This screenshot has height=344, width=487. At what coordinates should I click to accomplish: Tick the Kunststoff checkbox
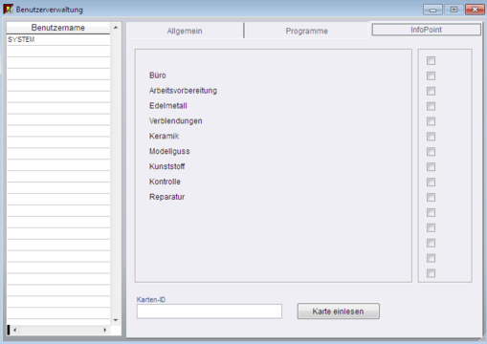point(431,167)
